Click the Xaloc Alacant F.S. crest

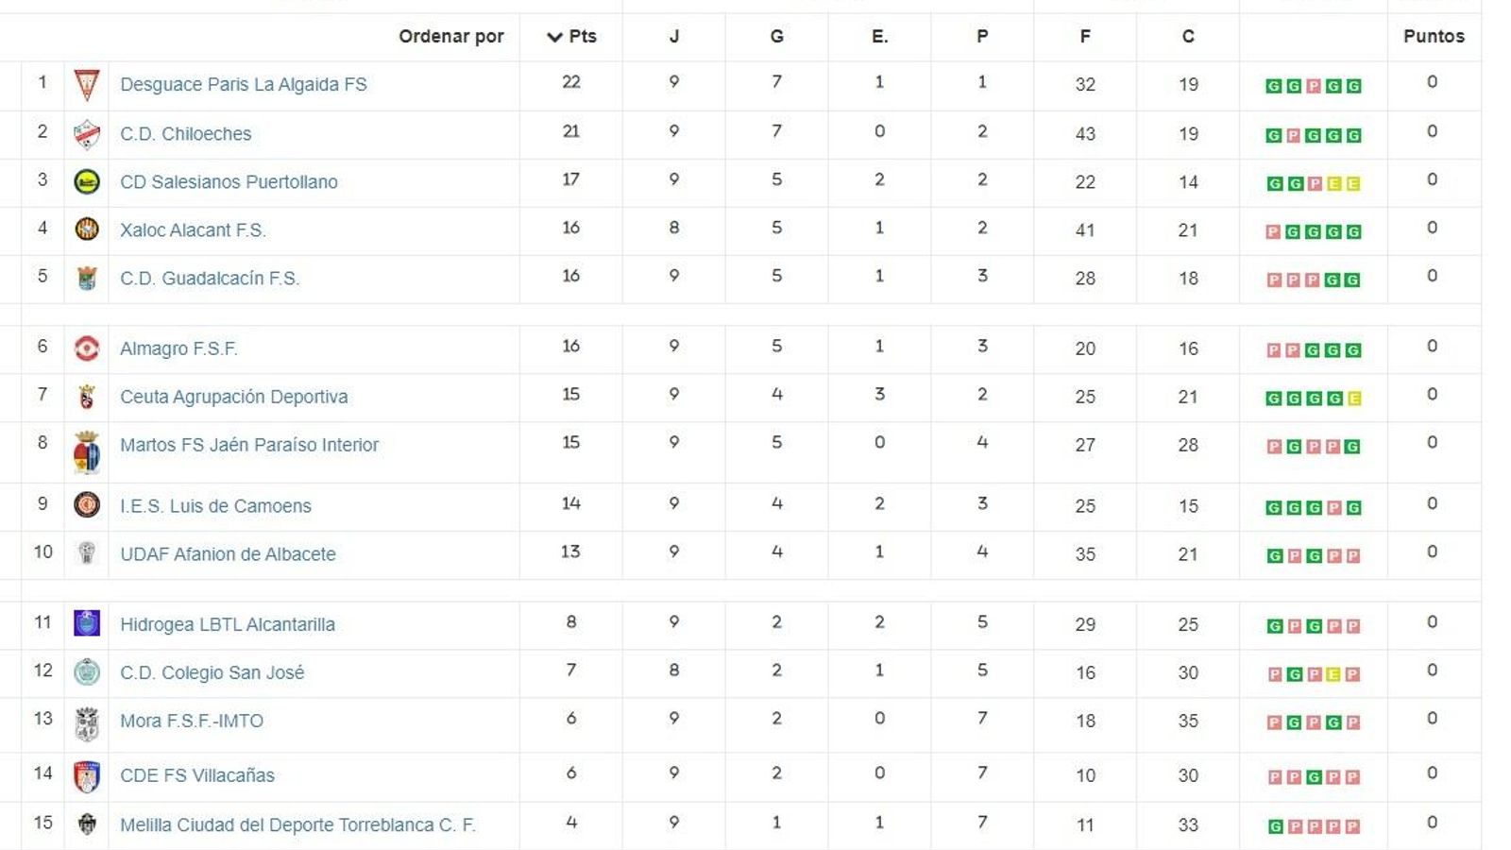point(86,227)
